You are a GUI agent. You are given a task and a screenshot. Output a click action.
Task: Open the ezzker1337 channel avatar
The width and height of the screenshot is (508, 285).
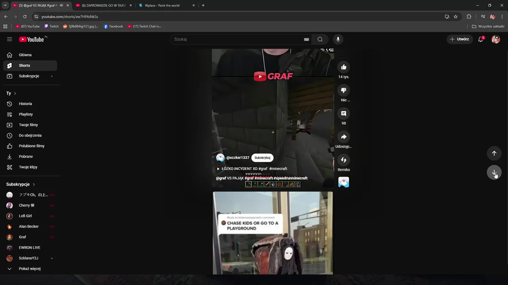tap(220, 158)
